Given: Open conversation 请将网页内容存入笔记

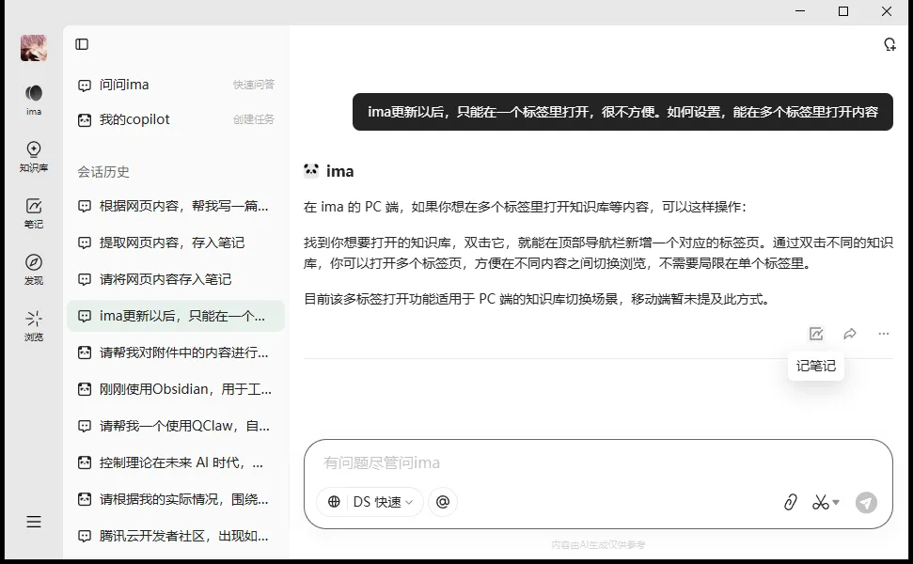Looking at the screenshot, I should coord(176,279).
